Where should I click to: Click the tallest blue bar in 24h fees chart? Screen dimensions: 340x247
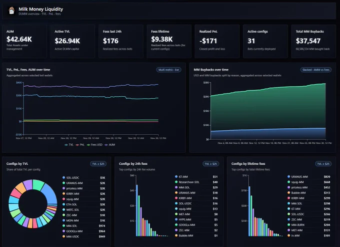pos(137,210)
